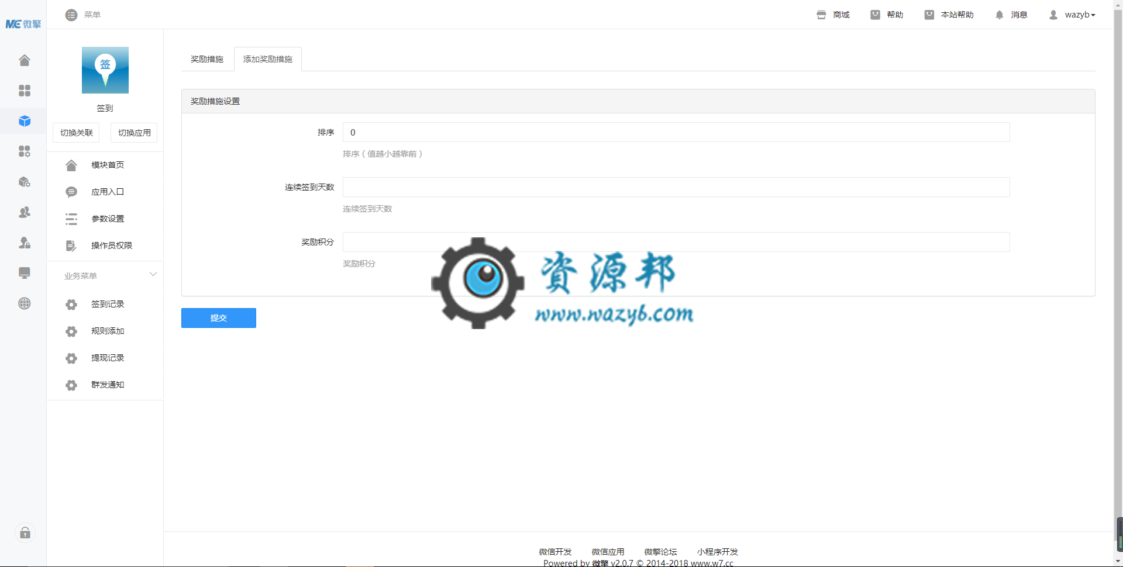Click the 切换关联 button
This screenshot has width=1123, height=567.
click(76, 133)
